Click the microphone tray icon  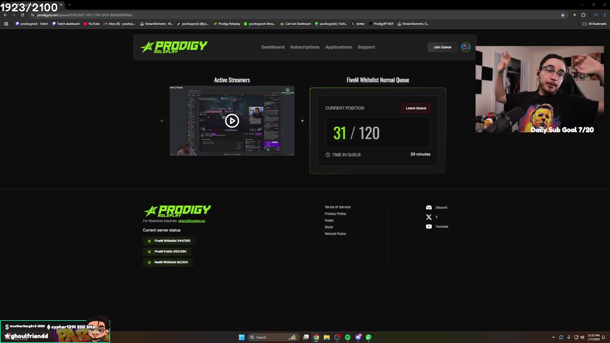pos(569,337)
